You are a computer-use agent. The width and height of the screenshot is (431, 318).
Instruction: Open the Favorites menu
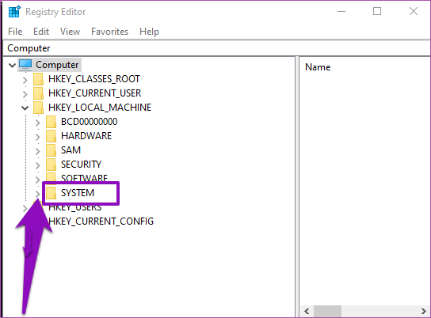(109, 32)
